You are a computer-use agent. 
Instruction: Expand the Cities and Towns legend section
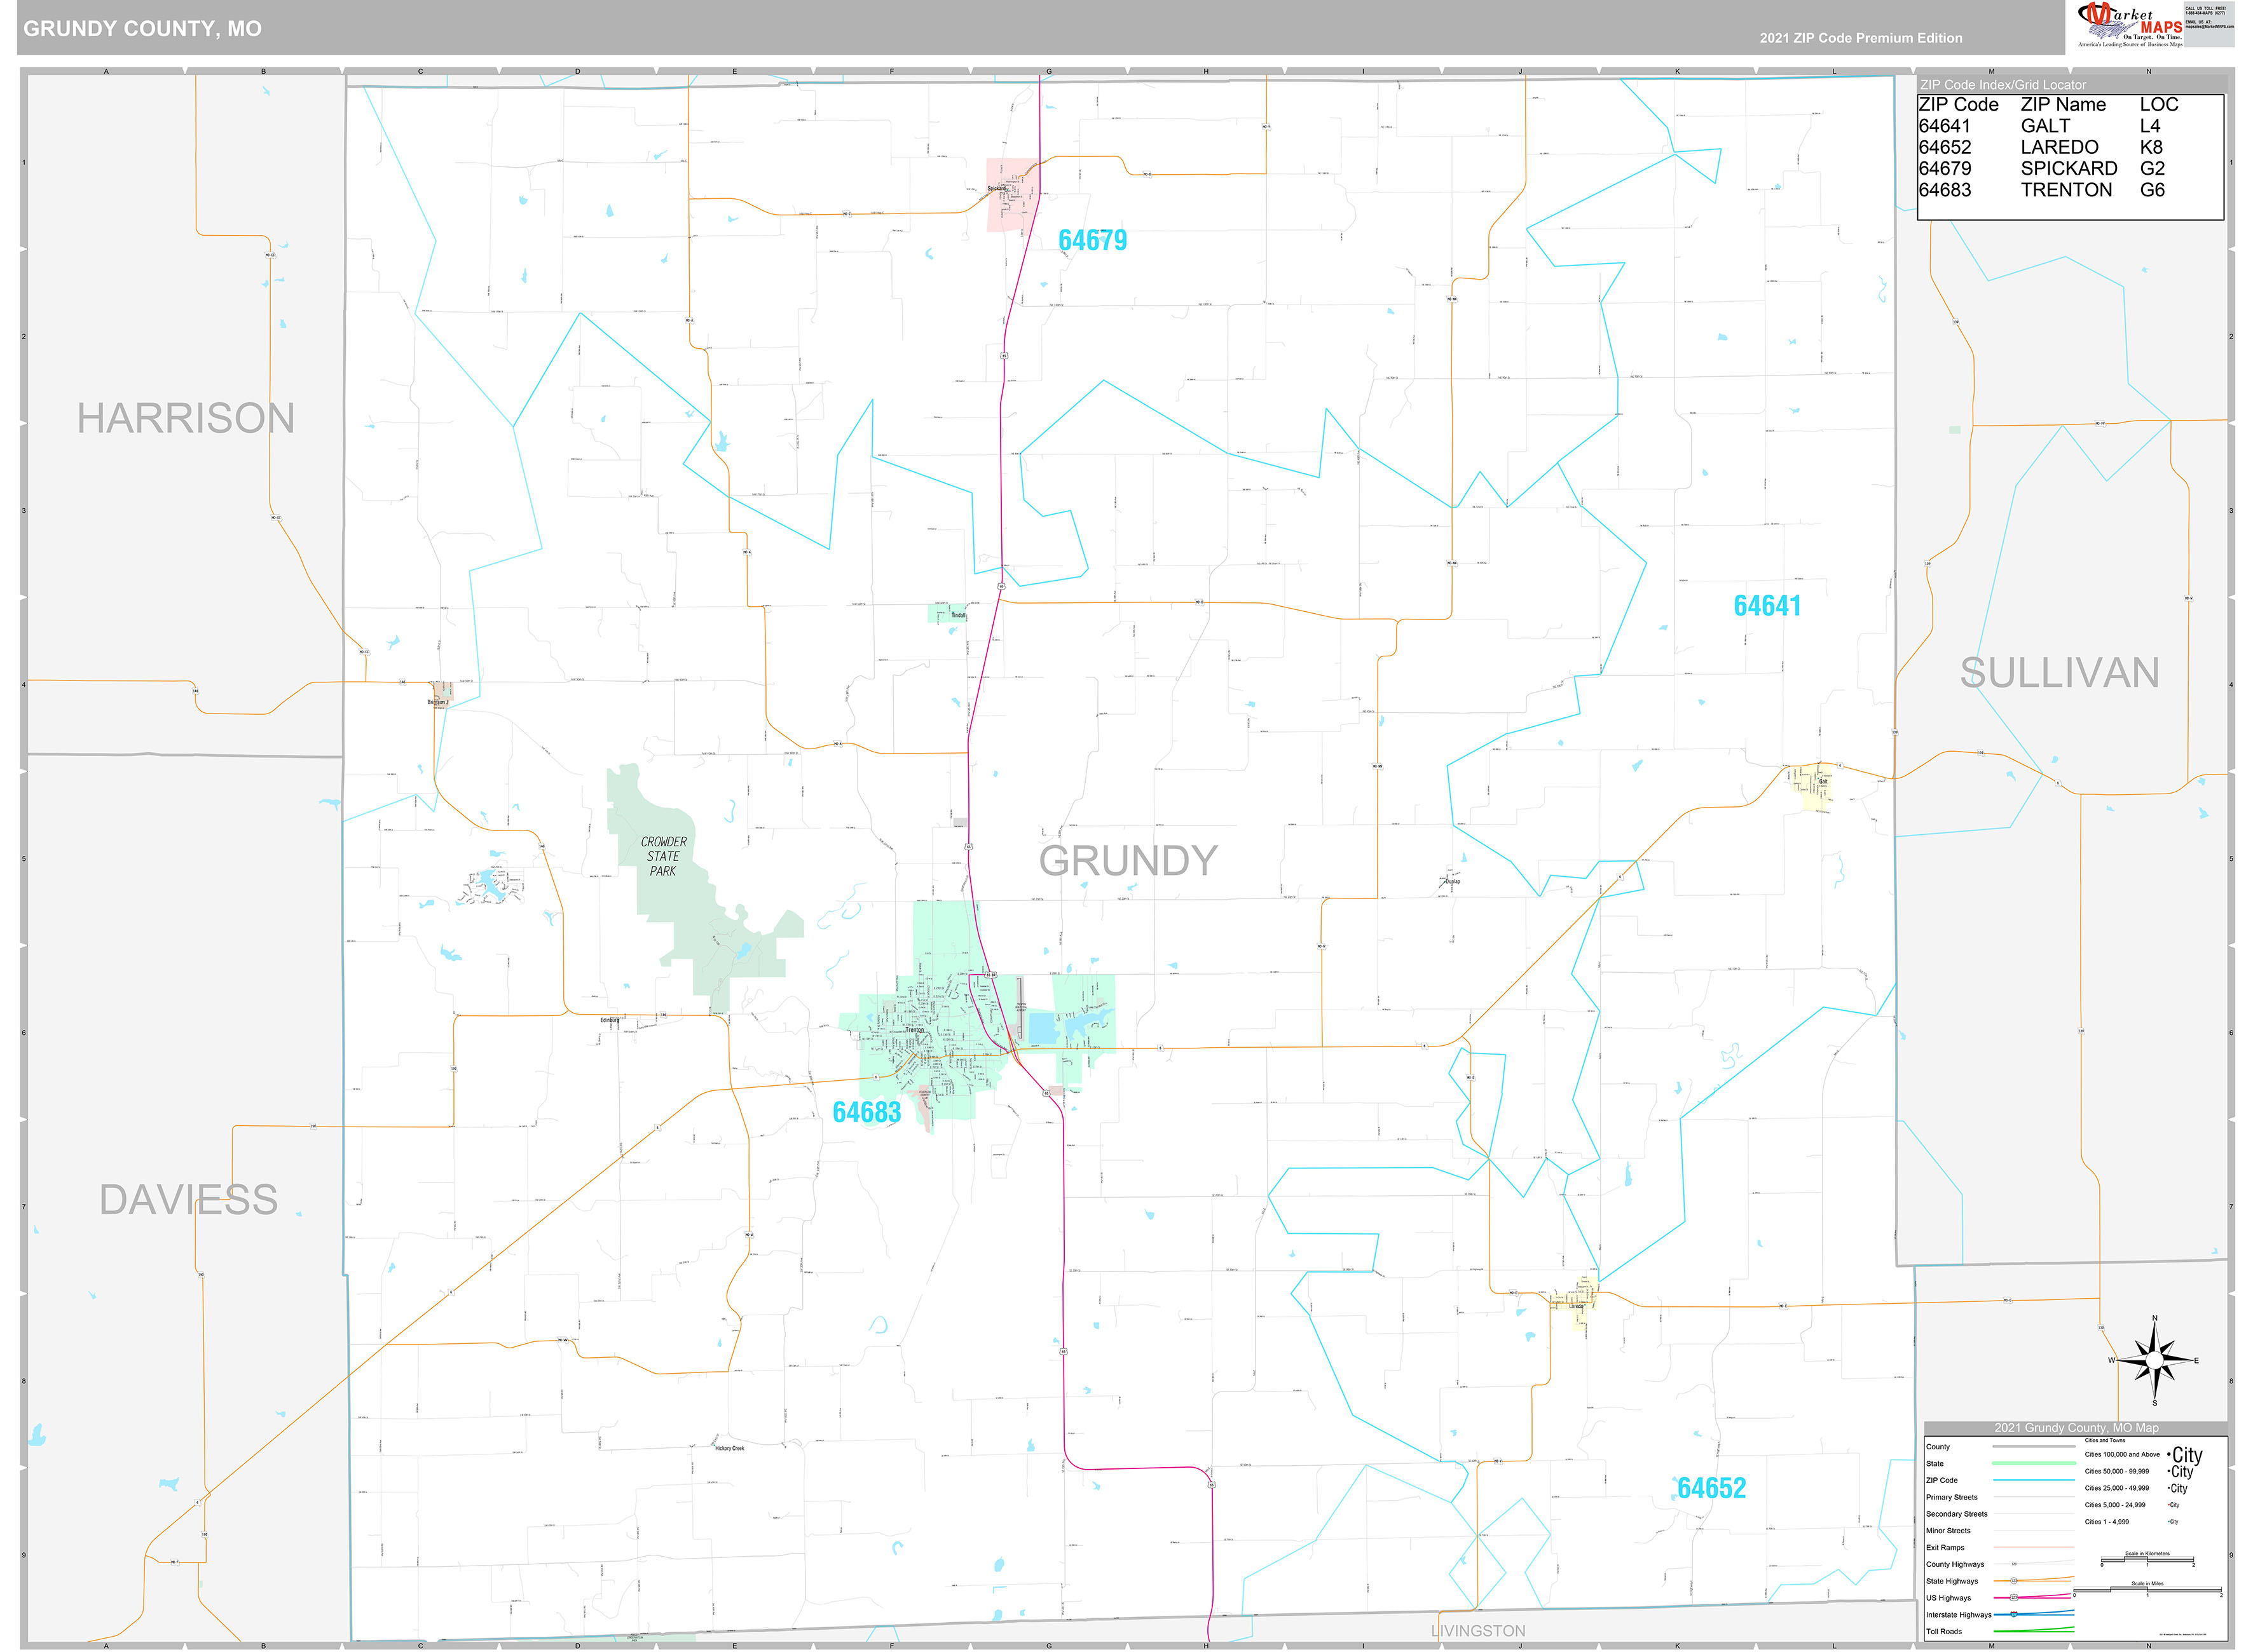point(2105,1441)
